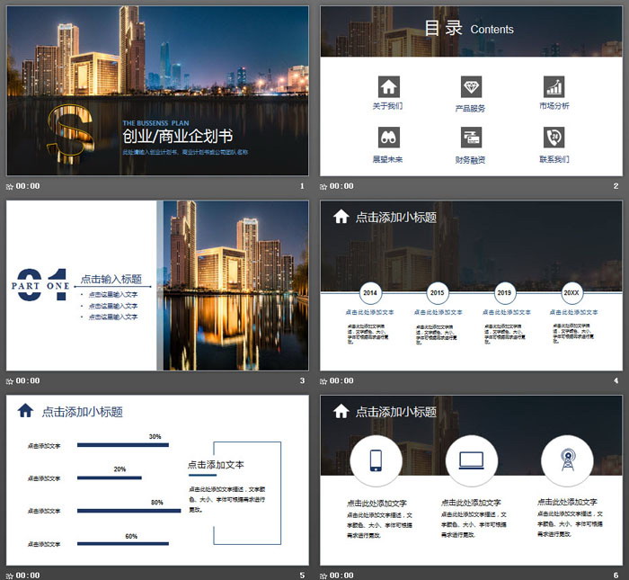Click the transition star icon under slide 1

pyautogui.click(x=10, y=186)
